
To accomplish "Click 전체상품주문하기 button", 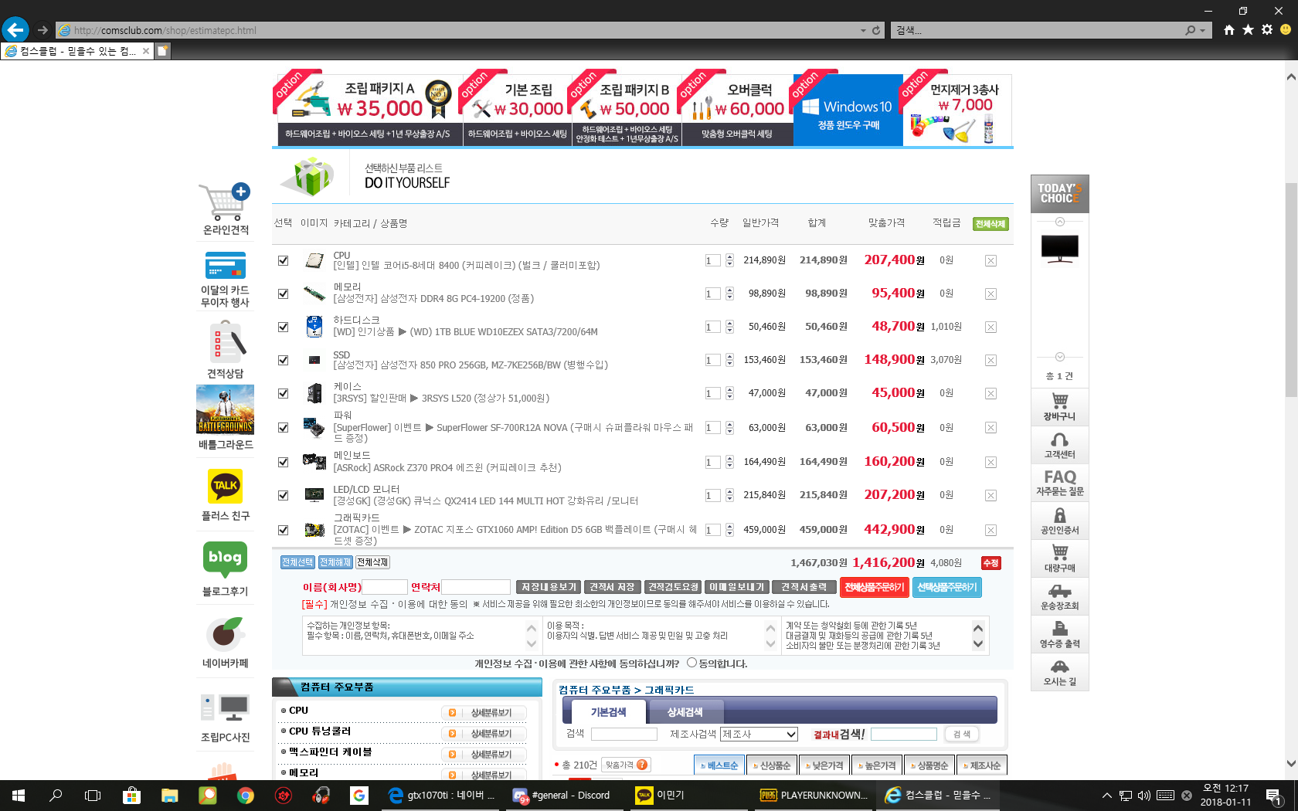I will tap(875, 588).
